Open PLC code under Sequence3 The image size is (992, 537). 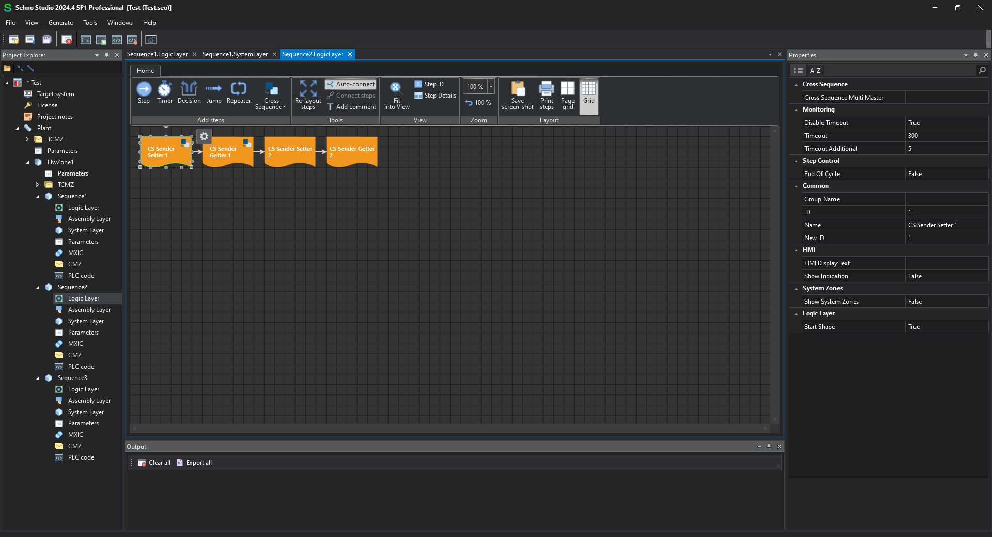81,457
